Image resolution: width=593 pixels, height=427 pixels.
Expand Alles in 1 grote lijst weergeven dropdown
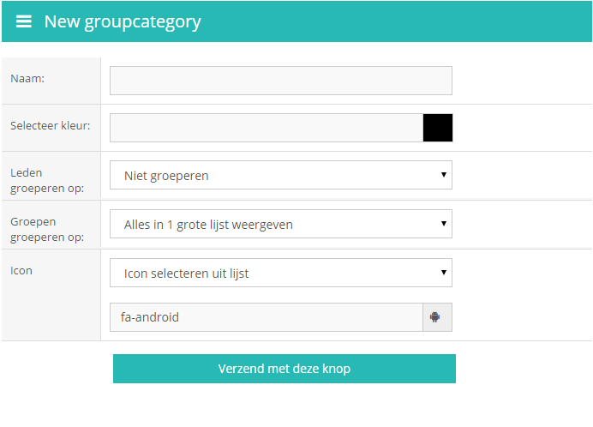tap(281, 224)
